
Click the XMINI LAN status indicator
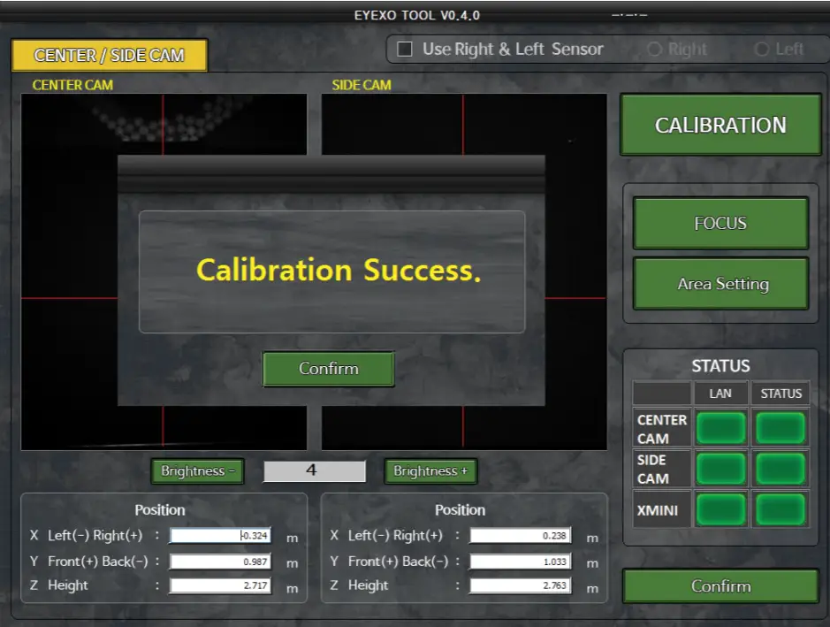(720, 509)
